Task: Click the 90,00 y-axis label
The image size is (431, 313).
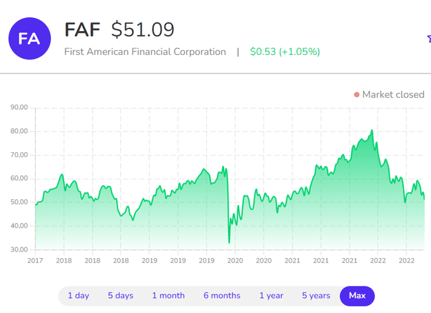Action: coord(19,107)
